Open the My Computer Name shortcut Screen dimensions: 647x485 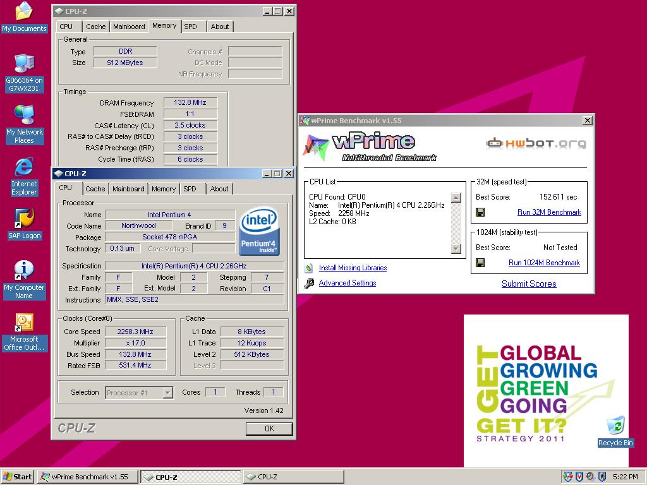pos(24,280)
